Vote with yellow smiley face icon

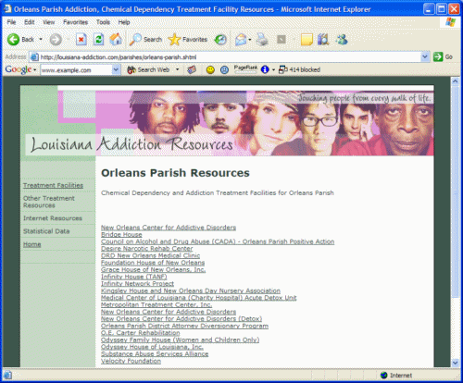point(210,70)
